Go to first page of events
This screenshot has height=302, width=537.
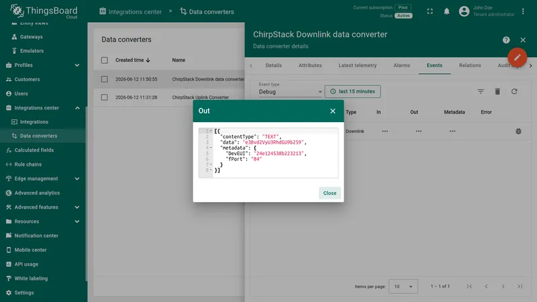[469, 287]
